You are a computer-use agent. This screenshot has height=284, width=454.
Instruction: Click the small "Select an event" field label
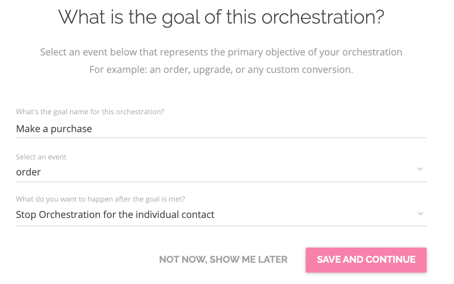click(x=41, y=157)
